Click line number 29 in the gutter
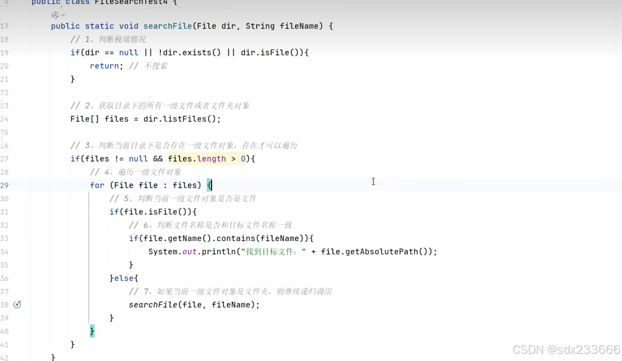Screen dimensions: 622x361 pos(4,185)
